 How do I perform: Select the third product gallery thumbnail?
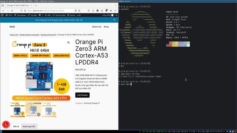[x=49, y=110]
